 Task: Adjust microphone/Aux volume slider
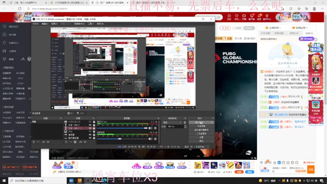click(122, 128)
